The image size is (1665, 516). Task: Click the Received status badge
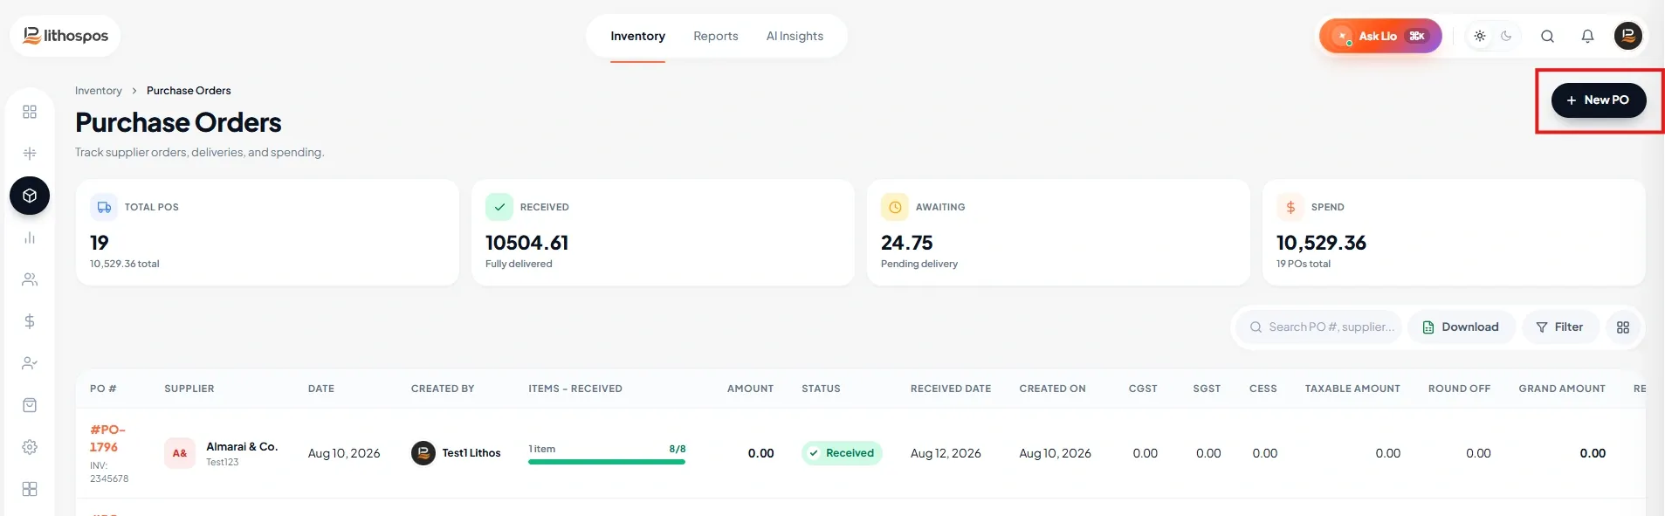pos(842,453)
